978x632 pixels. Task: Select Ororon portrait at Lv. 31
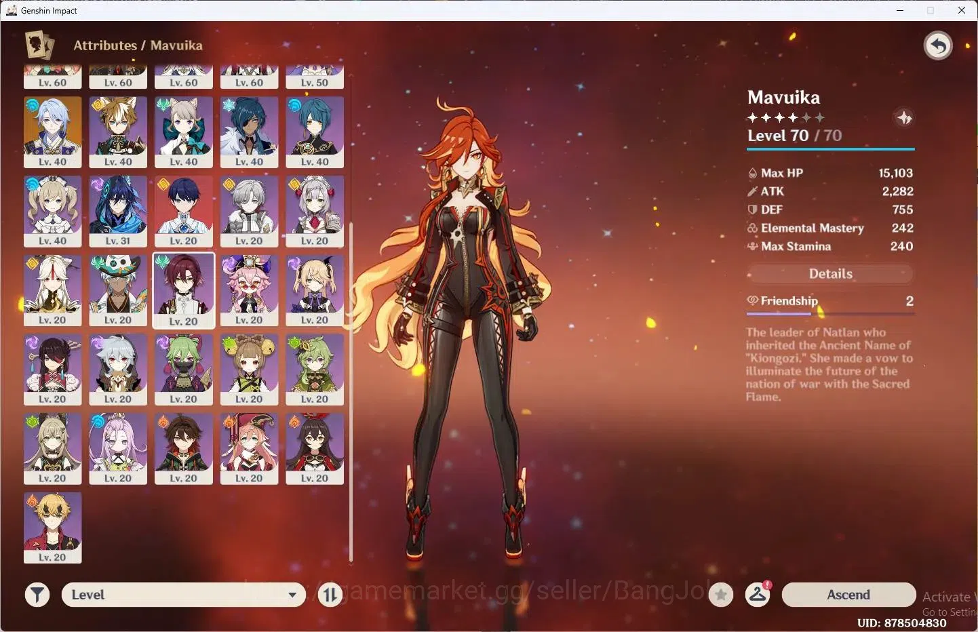(x=118, y=212)
